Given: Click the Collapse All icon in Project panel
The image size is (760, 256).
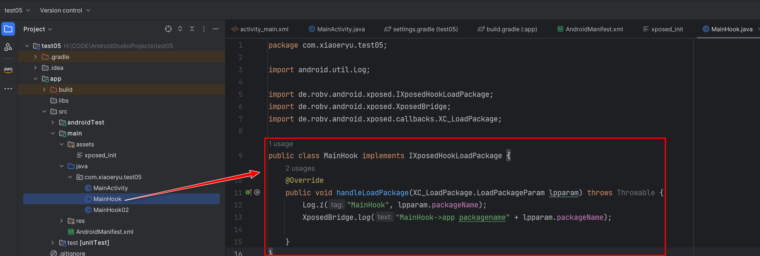Looking at the screenshot, I should 192,29.
